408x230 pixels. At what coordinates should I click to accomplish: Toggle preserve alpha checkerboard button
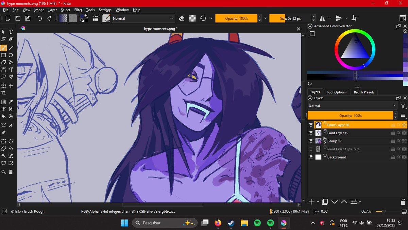192,18
